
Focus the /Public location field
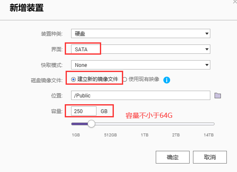(141, 95)
